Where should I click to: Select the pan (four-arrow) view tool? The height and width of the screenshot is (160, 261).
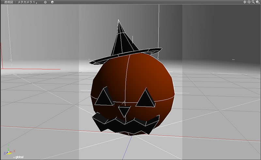tap(245, 2)
